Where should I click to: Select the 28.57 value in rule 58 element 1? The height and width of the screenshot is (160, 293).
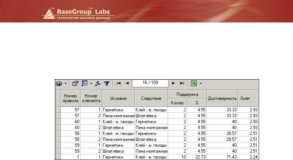coord(222,133)
